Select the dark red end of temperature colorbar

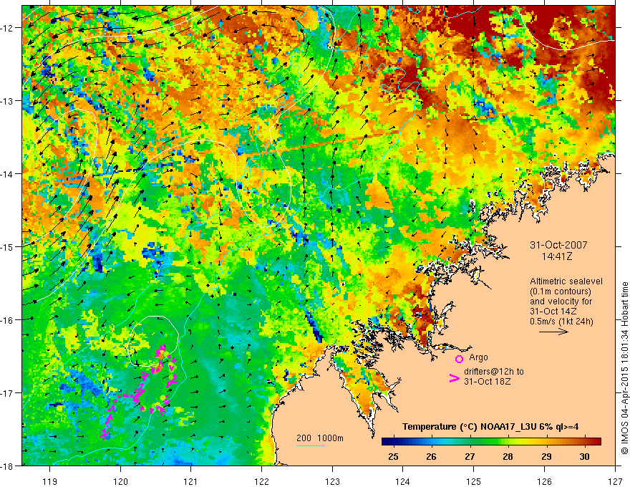pos(596,442)
